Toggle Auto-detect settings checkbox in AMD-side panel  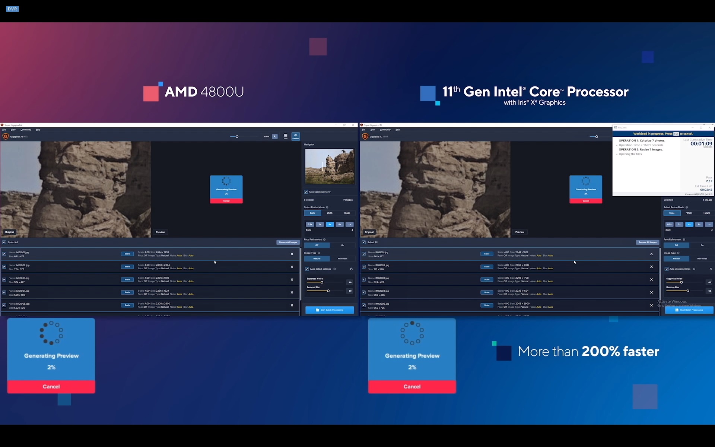307,269
